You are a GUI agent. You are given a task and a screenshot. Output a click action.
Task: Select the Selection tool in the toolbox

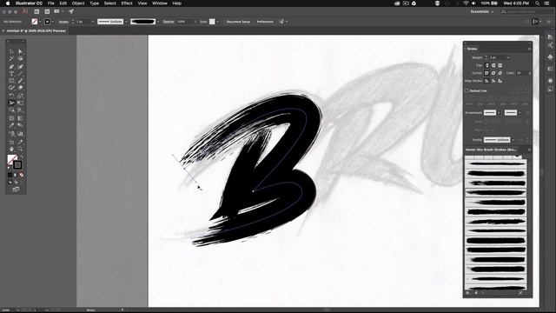point(11,52)
